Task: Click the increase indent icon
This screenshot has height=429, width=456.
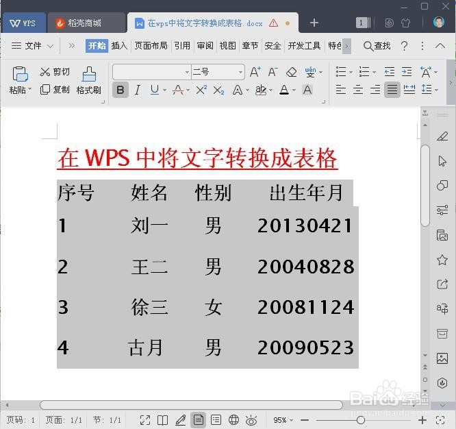Action: coord(407,72)
